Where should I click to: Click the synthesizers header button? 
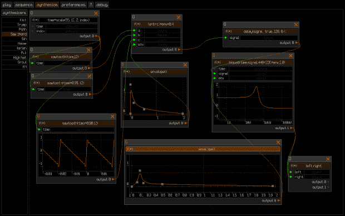pyautogui.click(x=14, y=13)
